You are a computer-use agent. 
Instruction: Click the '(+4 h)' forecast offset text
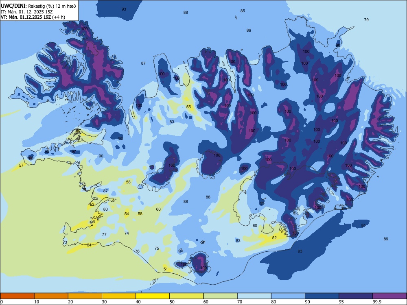click(x=59, y=17)
